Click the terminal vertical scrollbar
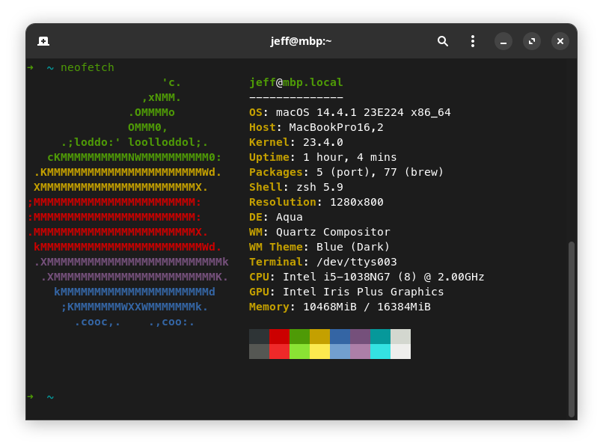The width and height of the screenshot is (603, 448). tap(571, 329)
